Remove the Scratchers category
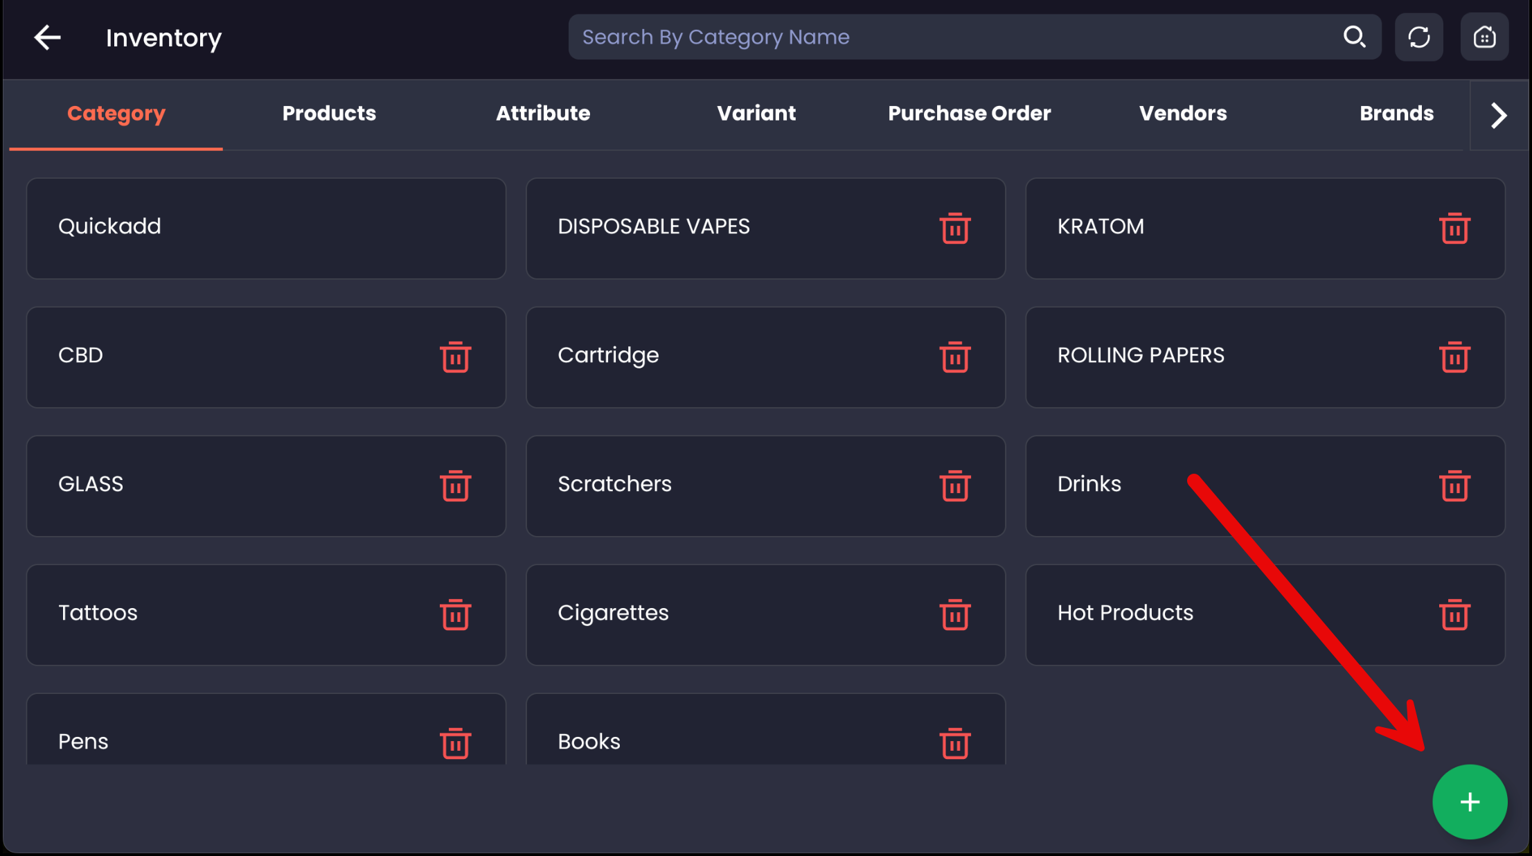Image resolution: width=1532 pixels, height=856 pixels. (x=954, y=485)
